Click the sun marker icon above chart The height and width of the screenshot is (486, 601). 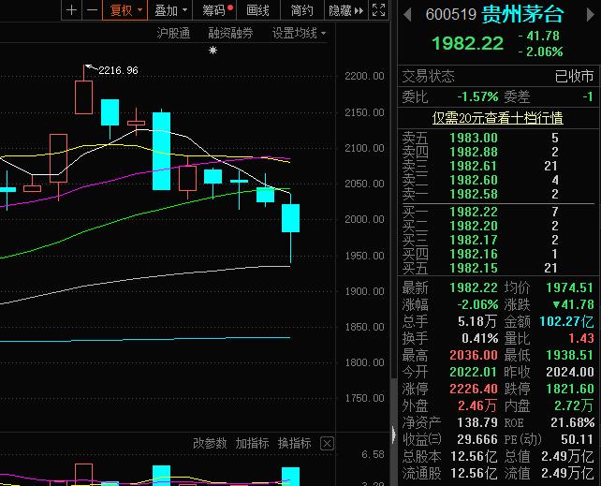point(213,51)
